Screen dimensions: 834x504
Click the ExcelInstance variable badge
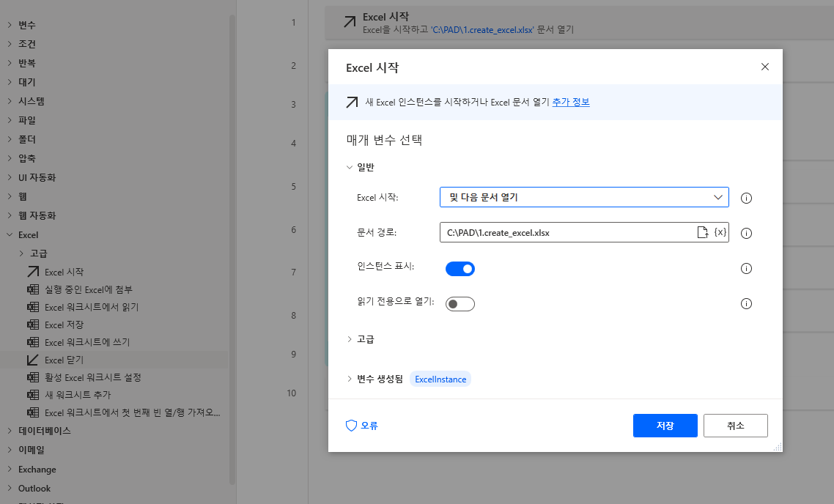[x=440, y=379]
